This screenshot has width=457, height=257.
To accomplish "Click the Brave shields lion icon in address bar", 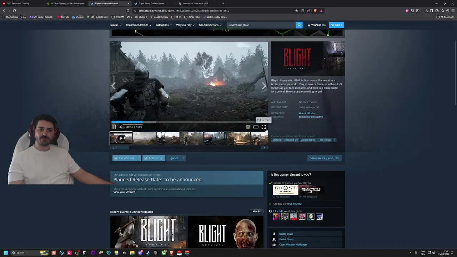I will pos(315,11).
